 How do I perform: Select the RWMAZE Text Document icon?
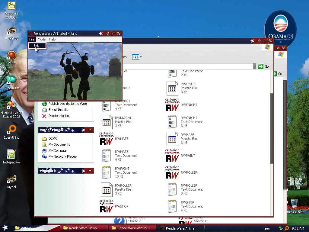click(x=107, y=156)
